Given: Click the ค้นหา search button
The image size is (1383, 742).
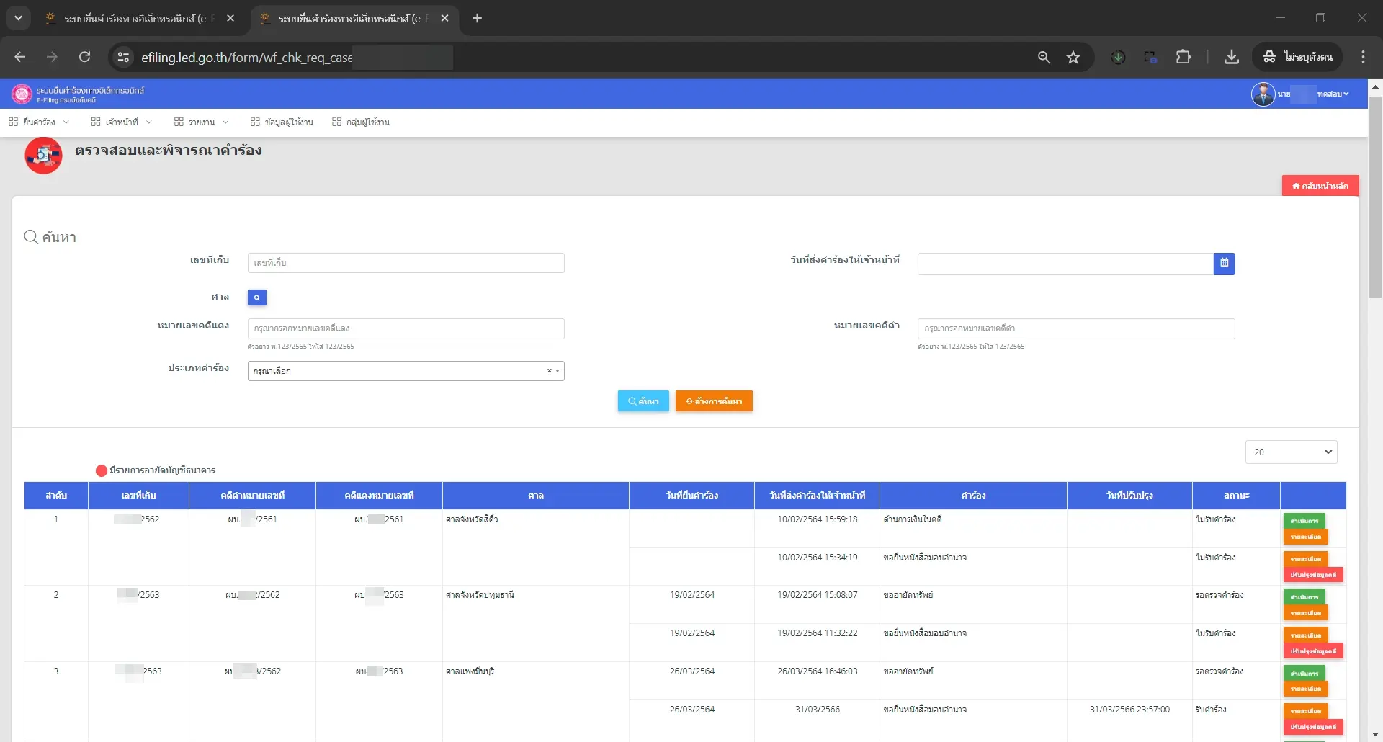Looking at the screenshot, I should point(643,401).
